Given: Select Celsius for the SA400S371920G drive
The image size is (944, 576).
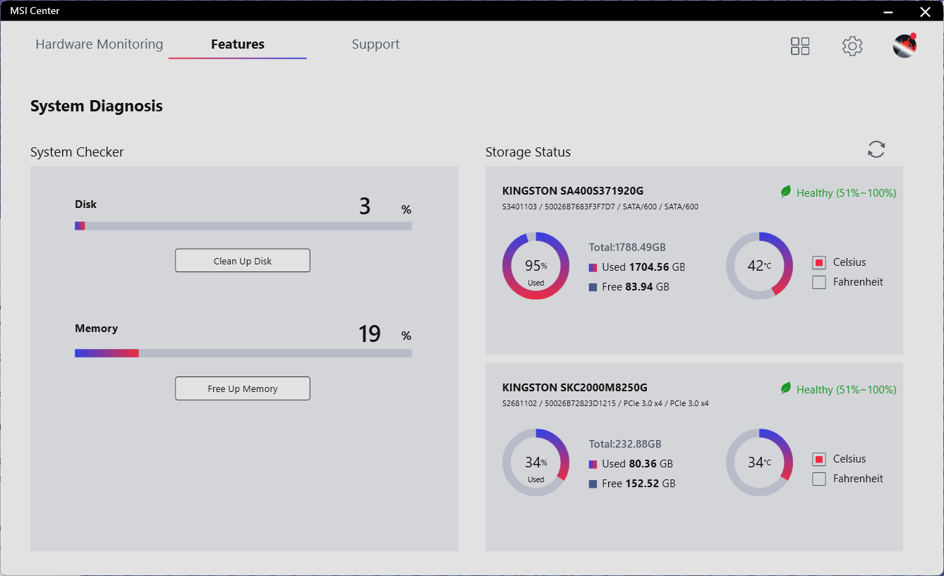Looking at the screenshot, I should pos(819,263).
